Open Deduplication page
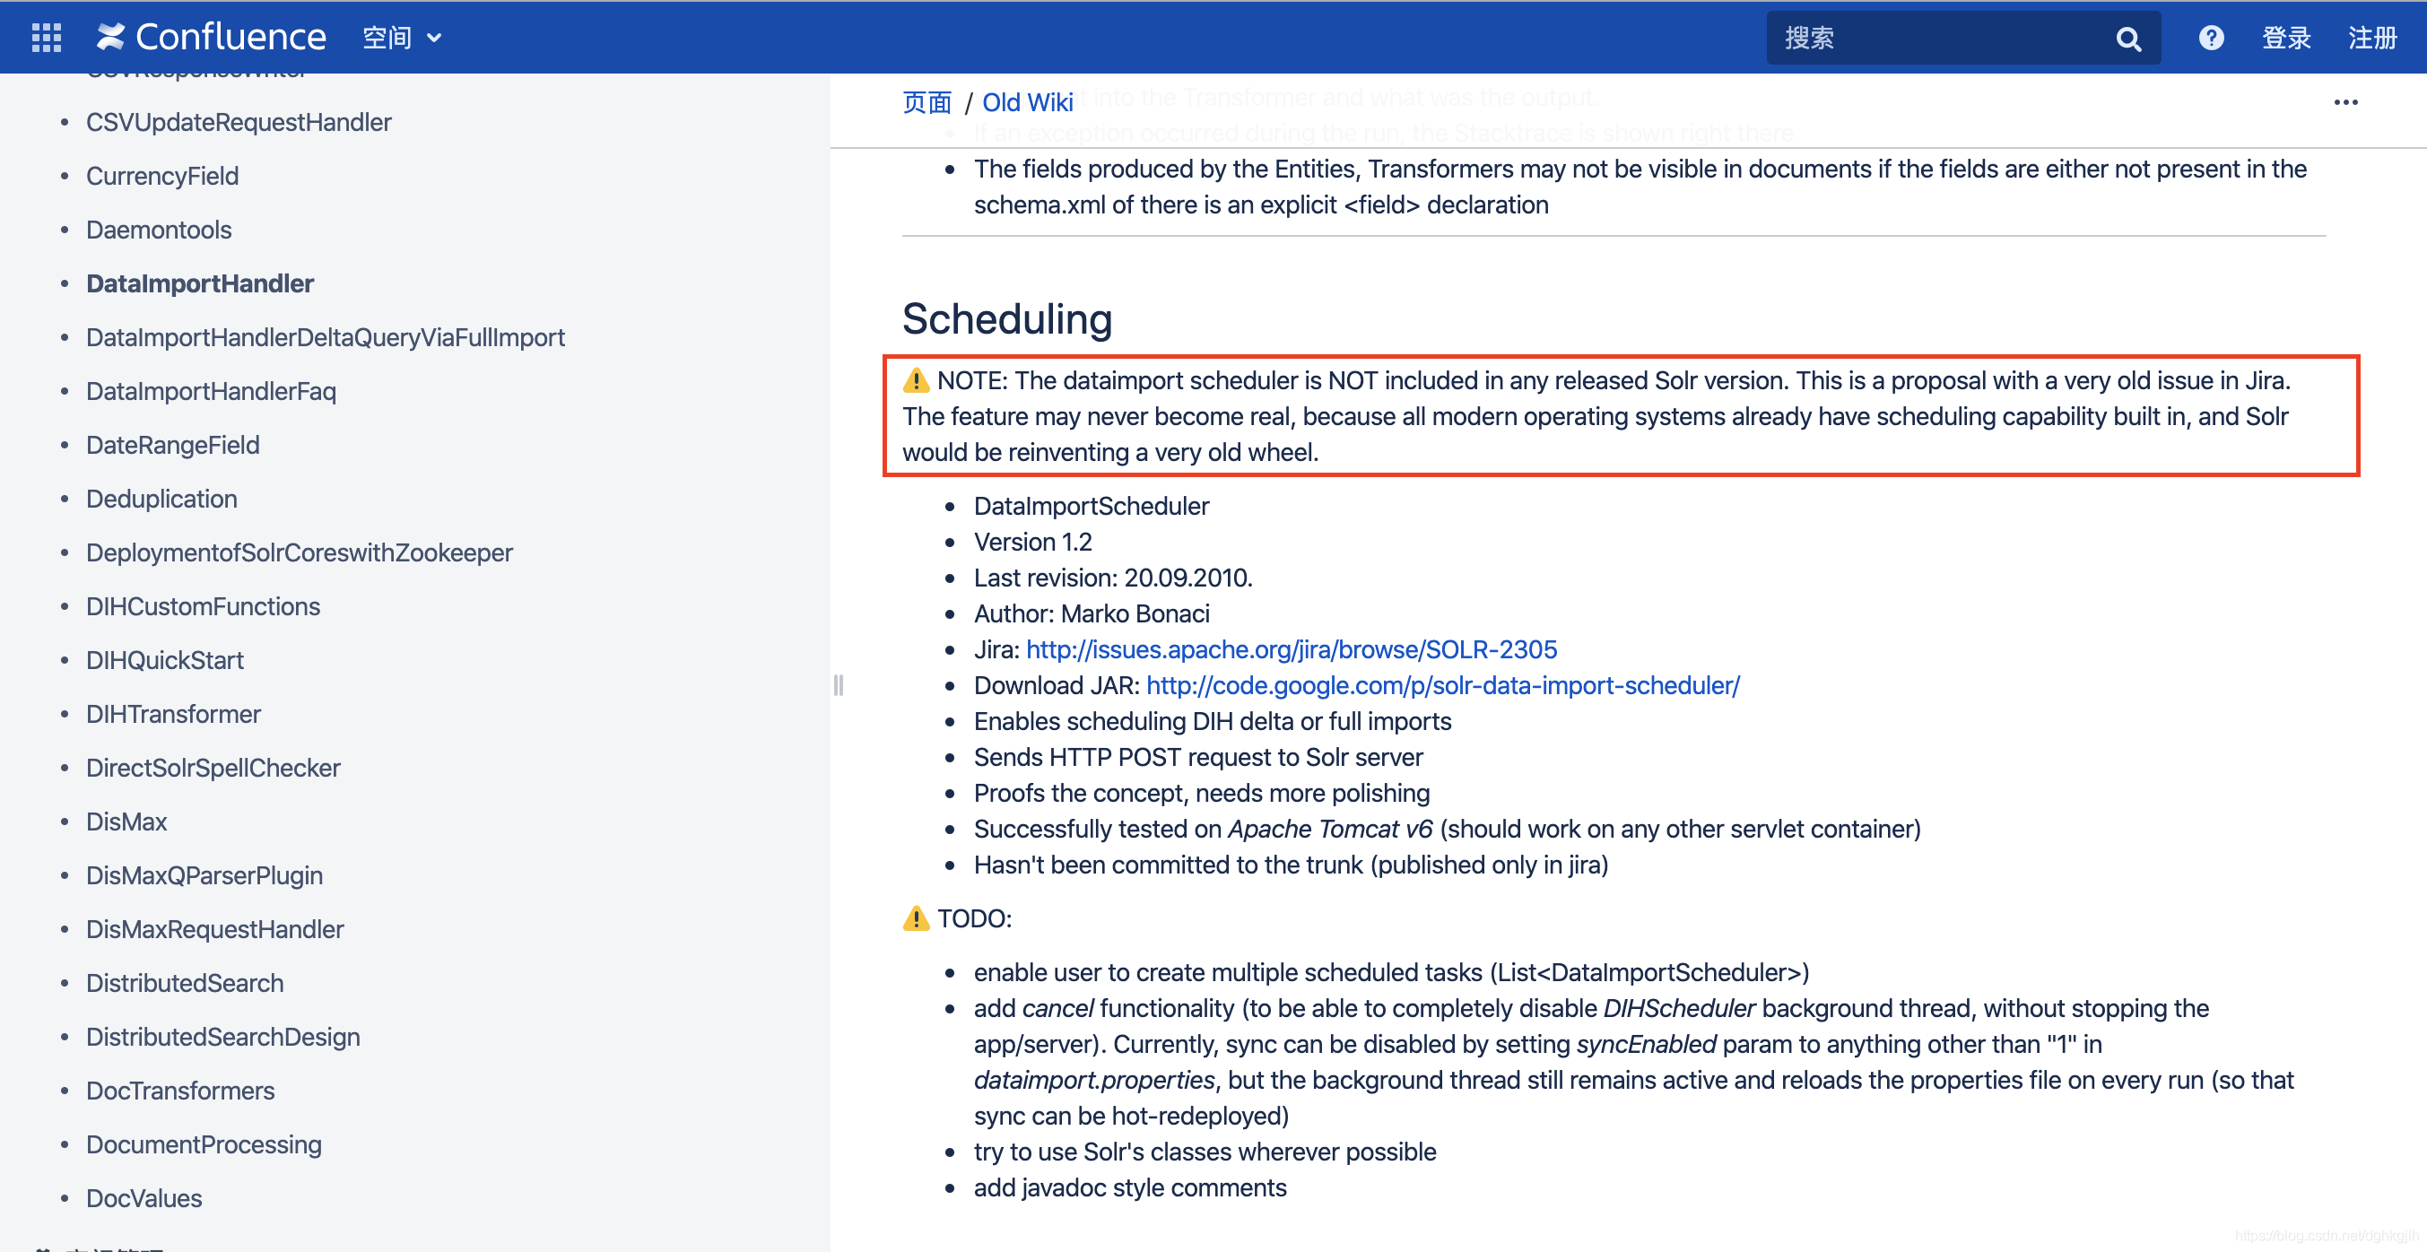Screen dimensions: 2427x1252 161,499
